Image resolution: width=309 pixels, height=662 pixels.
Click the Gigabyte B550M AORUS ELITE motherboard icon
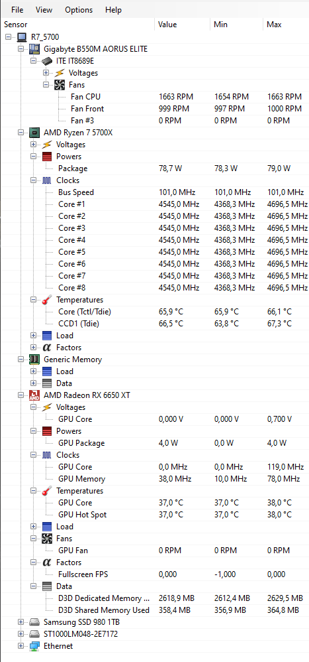point(34,49)
